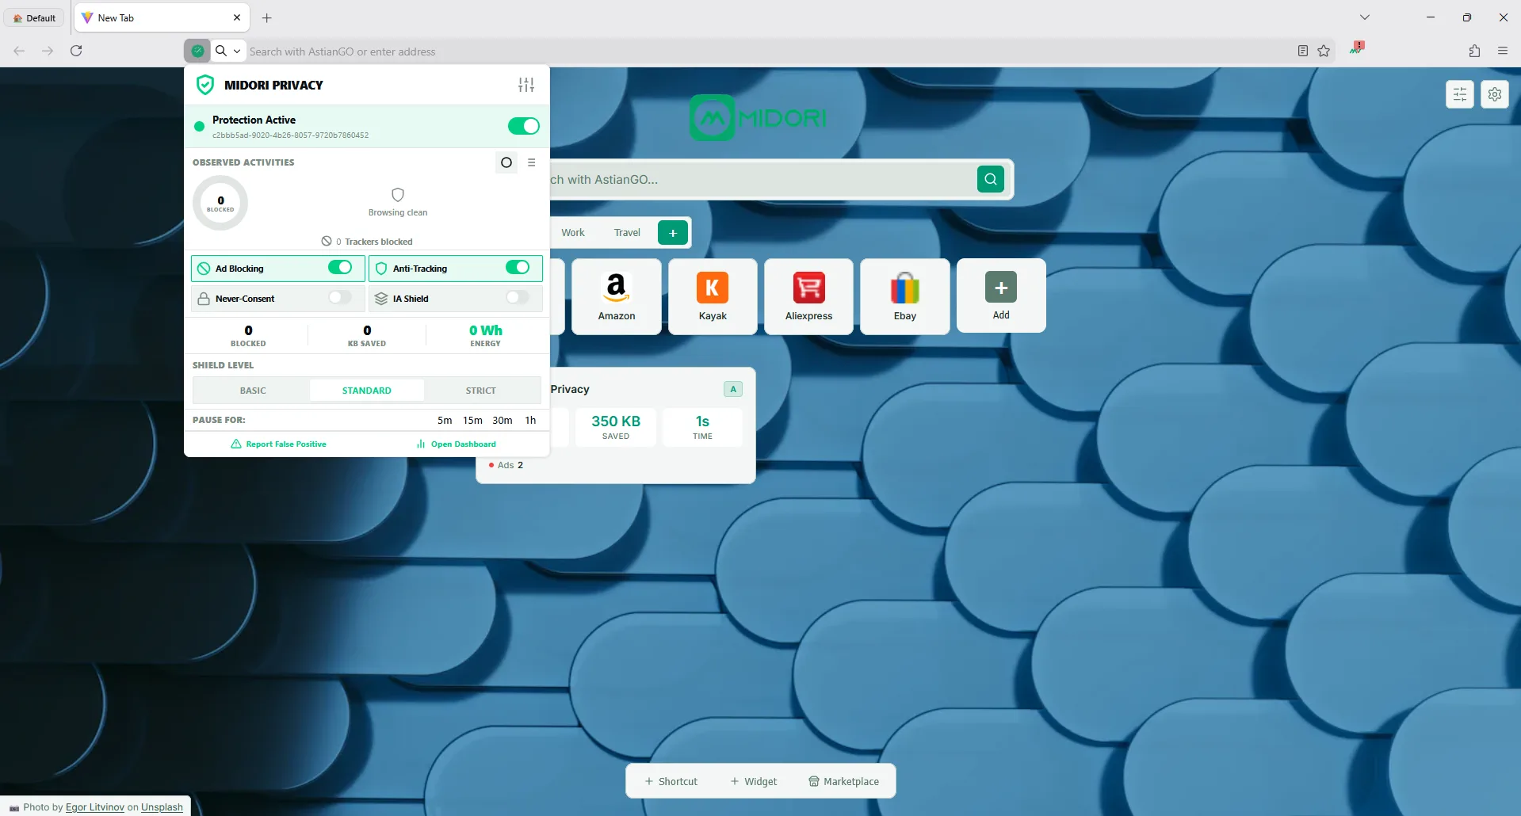The width and height of the screenshot is (1521, 816).
Task: Open the Unsplash link
Action: tap(162, 807)
